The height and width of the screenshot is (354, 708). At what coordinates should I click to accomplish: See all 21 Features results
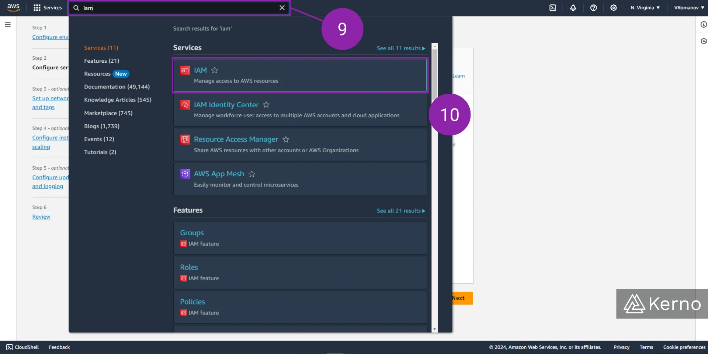click(401, 211)
